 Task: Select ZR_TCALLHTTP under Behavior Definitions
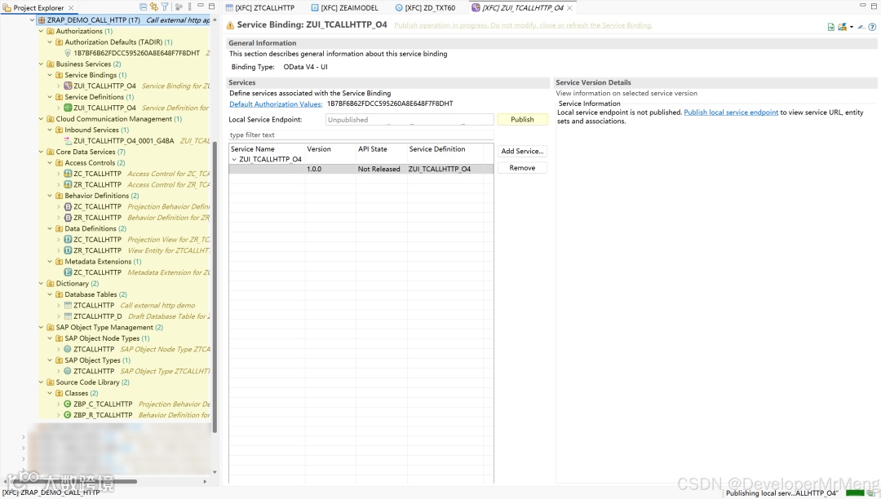(97, 218)
